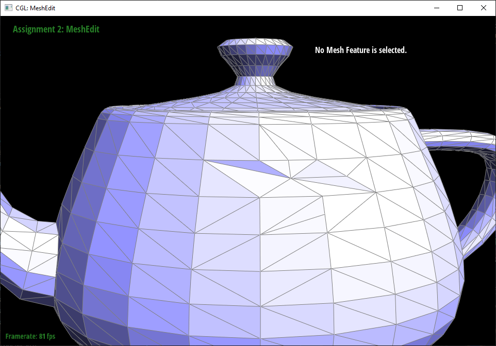Click the vertex at the dark sliver's right tip
The height and width of the screenshot is (346, 496).
[290, 178]
